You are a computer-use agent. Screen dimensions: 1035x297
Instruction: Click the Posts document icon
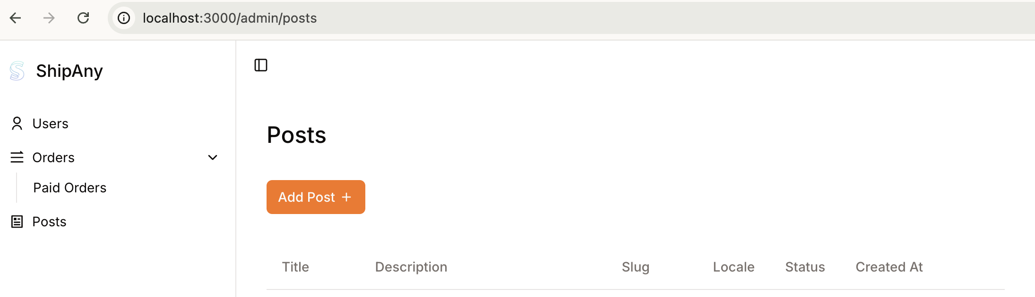(x=17, y=222)
